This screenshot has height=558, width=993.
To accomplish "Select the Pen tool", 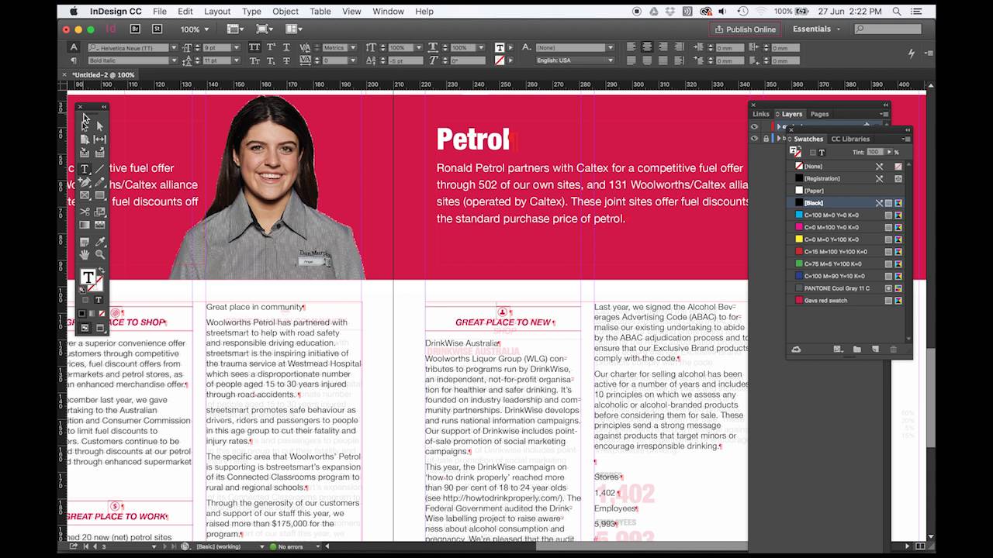I will 85,183.
